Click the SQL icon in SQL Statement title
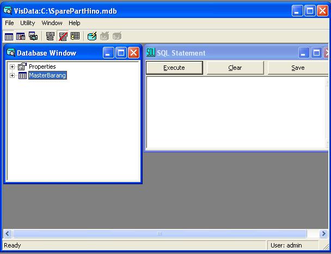The height and width of the screenshot is (254, 331). pos(151,53)
